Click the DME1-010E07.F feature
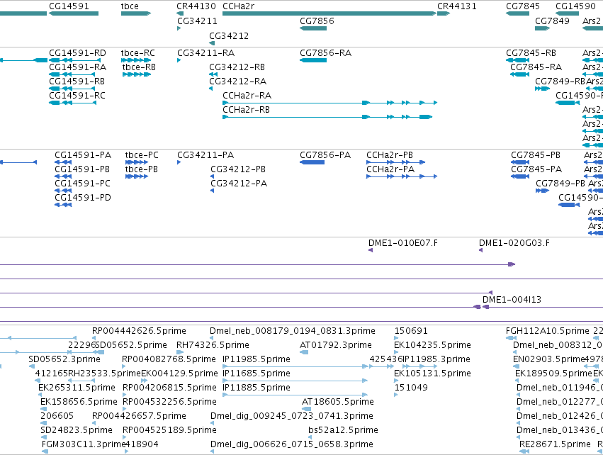 pos(402,243)
